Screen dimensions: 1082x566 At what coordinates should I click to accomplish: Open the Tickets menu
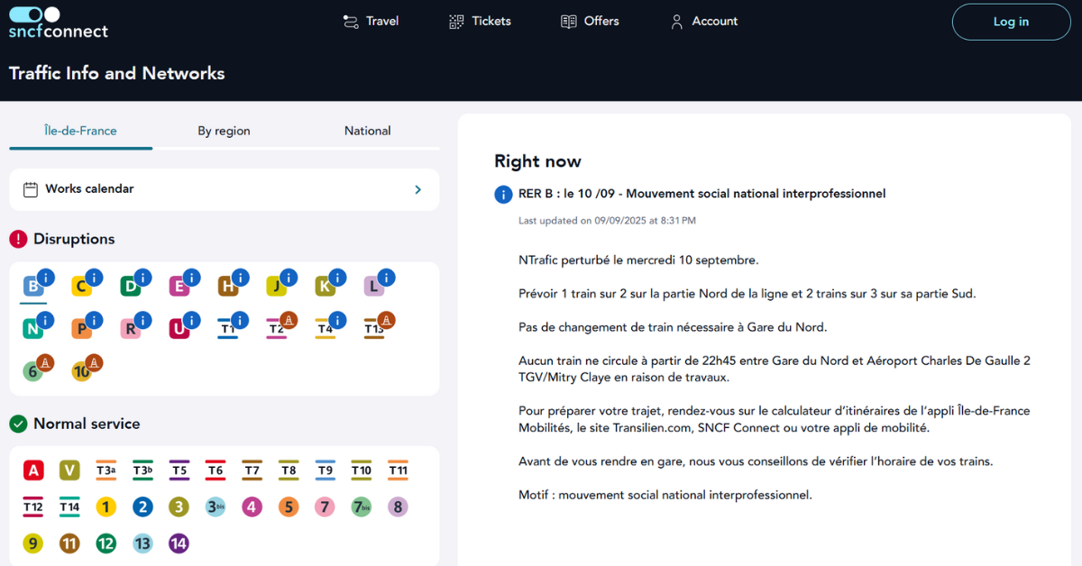coord(480,22)
